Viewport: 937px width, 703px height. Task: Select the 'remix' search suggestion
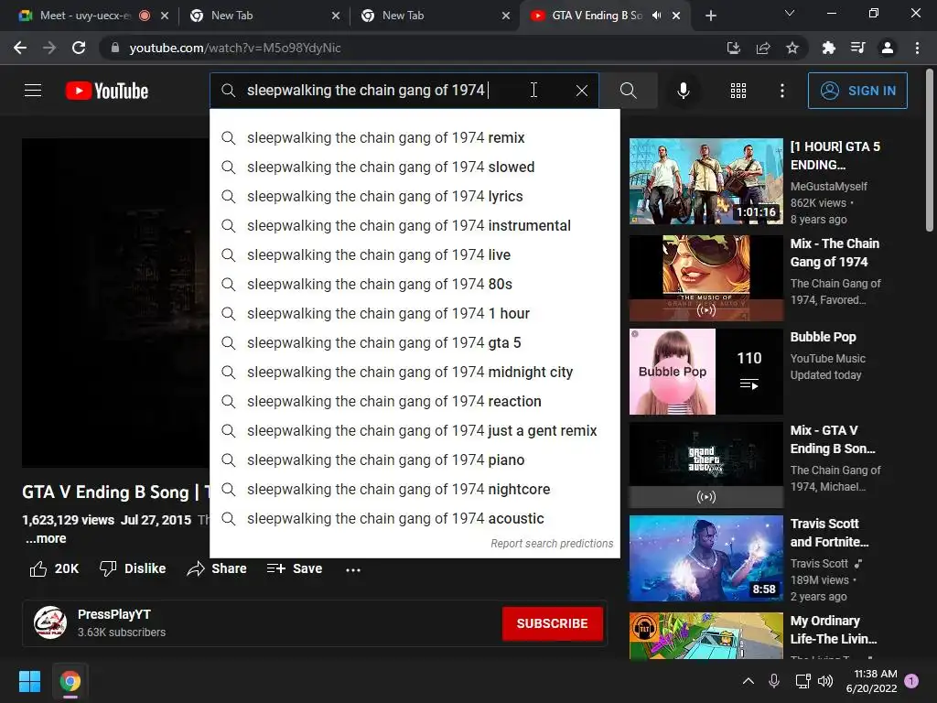tap(415, 137)
